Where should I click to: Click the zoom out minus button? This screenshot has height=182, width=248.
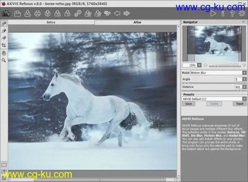[205, 65]
